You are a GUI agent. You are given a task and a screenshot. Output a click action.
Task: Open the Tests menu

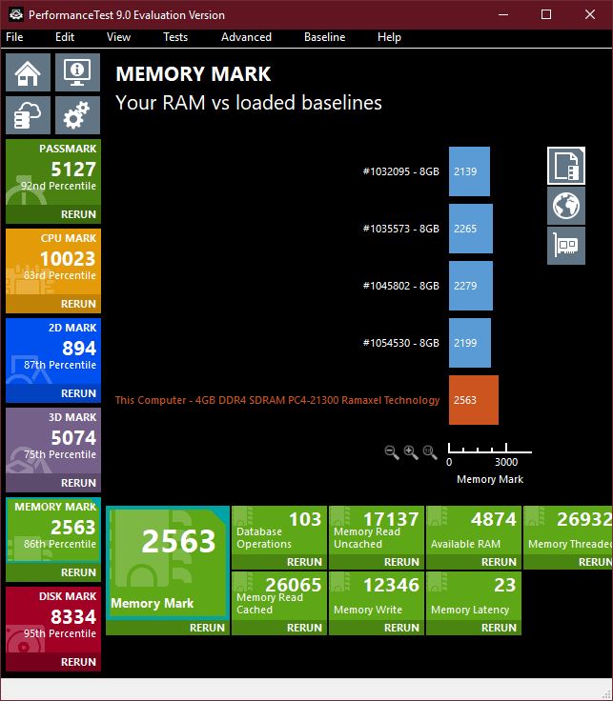pyautogui.click(x=175, y=37)
